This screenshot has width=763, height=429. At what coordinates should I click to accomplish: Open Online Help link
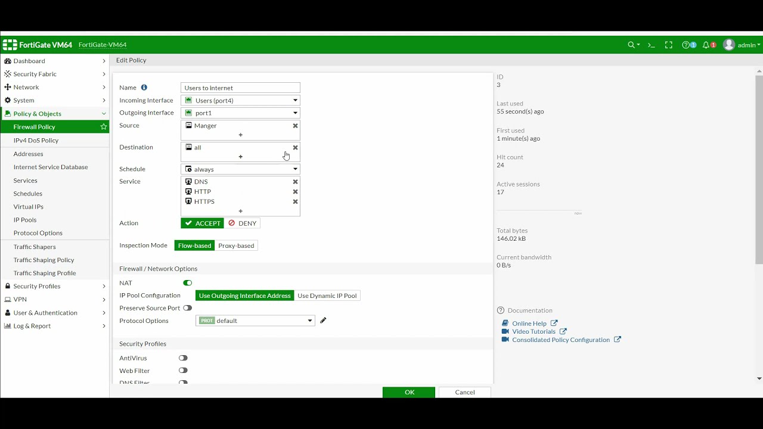pyautogui.click(x=529, y=324)
